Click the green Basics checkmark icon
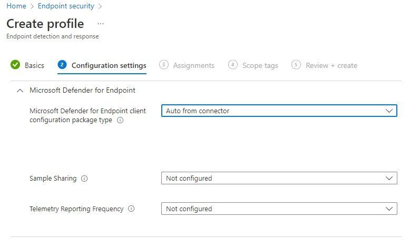Screen dimensions: 410x247 15,65
